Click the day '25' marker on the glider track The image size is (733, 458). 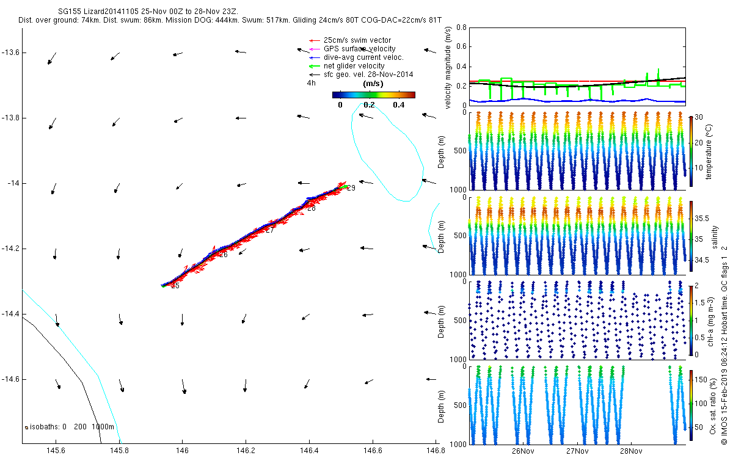click(175, 286)
